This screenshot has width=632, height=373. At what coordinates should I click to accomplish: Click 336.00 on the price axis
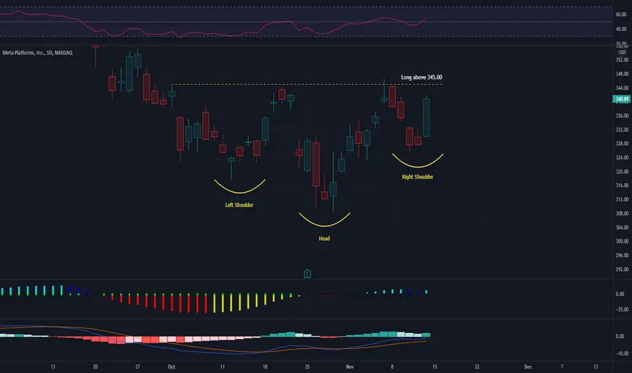(x=622, y=116)
